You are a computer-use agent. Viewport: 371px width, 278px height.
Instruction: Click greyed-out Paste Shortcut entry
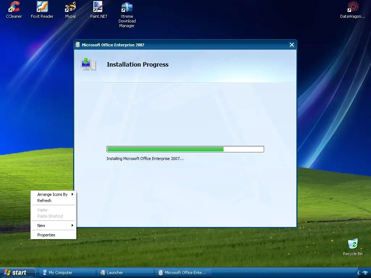[x=54, y=216]
